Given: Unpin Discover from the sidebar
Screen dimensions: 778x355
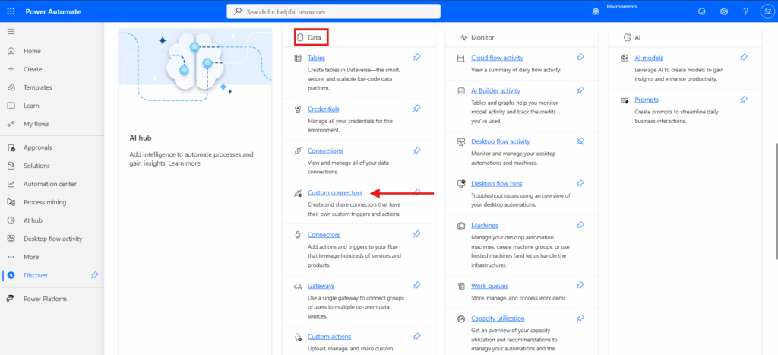Looking at the screenshot, I should coord(94,275).
